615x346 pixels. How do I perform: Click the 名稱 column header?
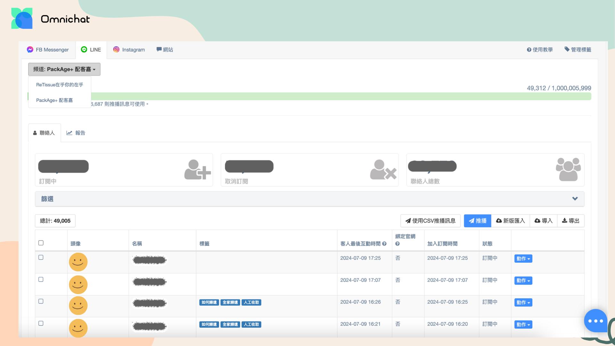(137, 244)
